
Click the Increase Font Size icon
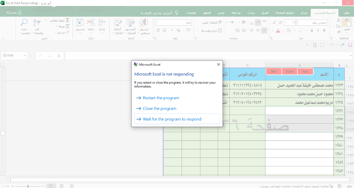pos(280,23)
